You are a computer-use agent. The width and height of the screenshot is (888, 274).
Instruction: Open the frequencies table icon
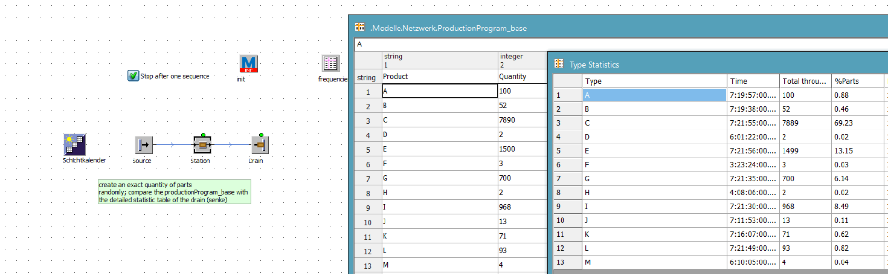330,63
